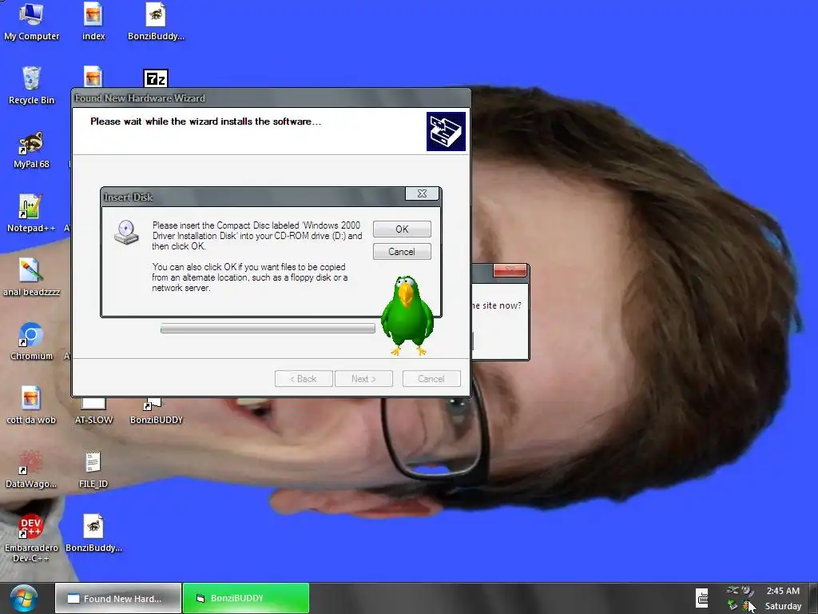Close the Insert Disk dialog with X
The image size is (818, 614).
[422, 193]
